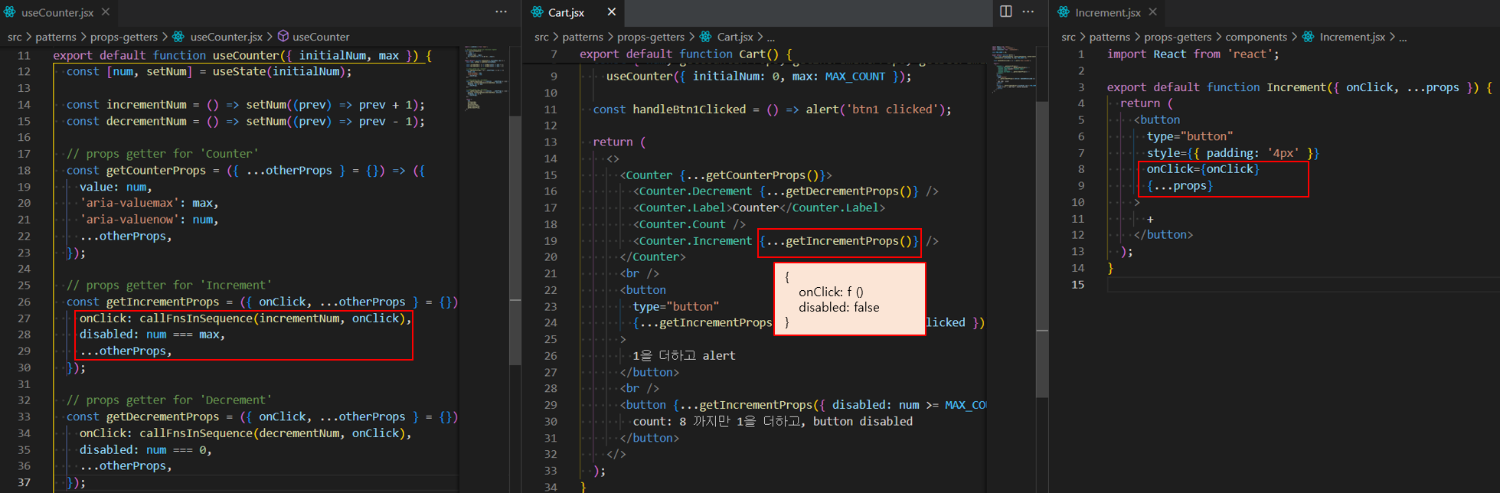Screen dimensions: 1500x493
Task: Click useCounter symbol icon in breadcrumb
Action: click(283, 36)
